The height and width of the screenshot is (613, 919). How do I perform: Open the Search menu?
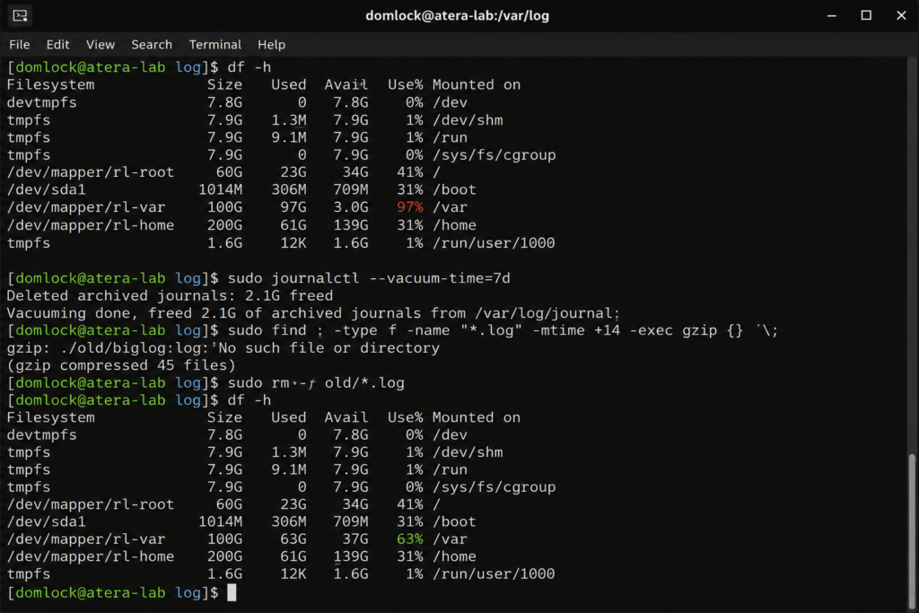(x=152, y=45)
